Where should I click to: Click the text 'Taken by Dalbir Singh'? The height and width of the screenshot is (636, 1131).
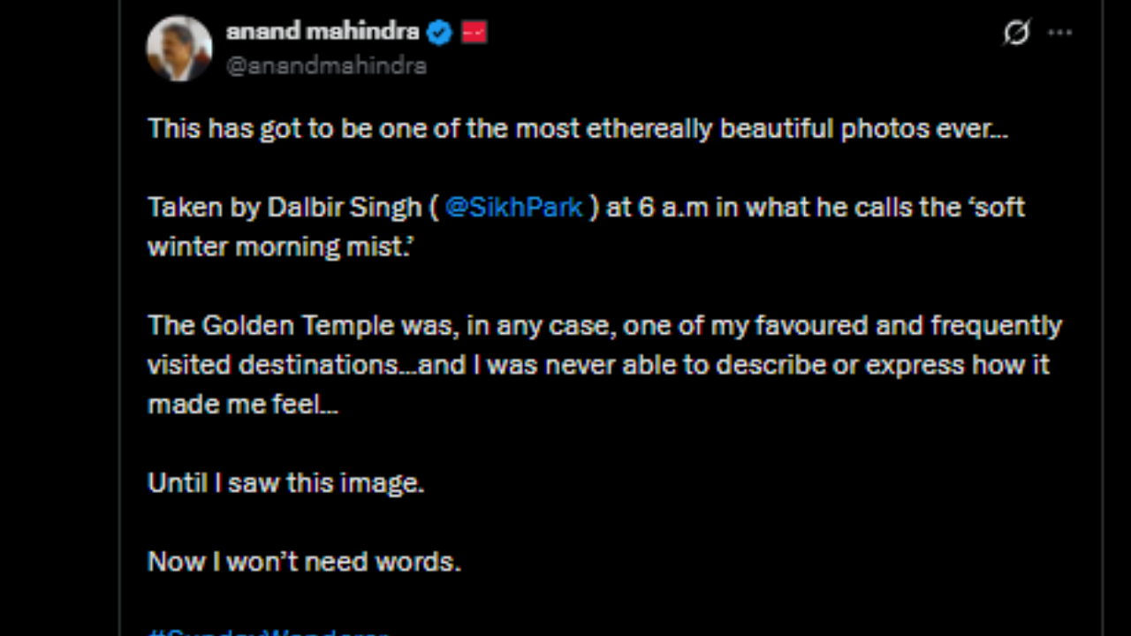285,208
